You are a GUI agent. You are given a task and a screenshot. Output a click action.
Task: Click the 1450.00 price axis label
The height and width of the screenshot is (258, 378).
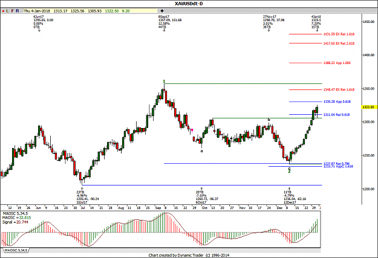pos(368,22)
